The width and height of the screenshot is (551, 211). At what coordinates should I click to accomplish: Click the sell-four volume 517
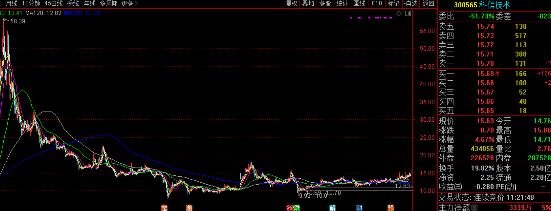coord(521,36)
